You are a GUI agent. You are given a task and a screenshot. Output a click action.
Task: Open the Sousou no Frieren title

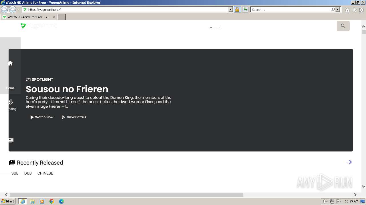pyautogui.click(x=67, y=89)
